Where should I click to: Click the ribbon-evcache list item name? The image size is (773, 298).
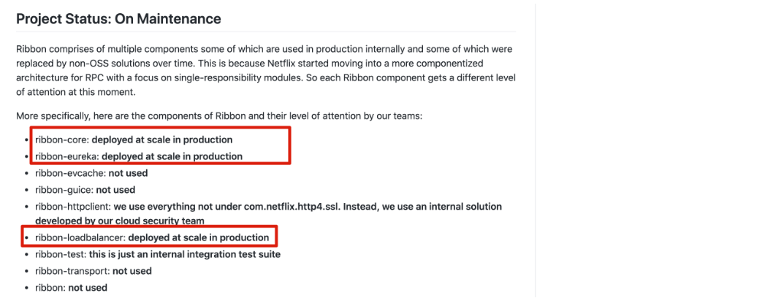(70, 173)
